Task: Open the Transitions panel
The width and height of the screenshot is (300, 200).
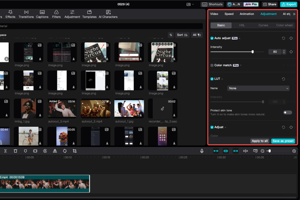Action: click(26, 14)
